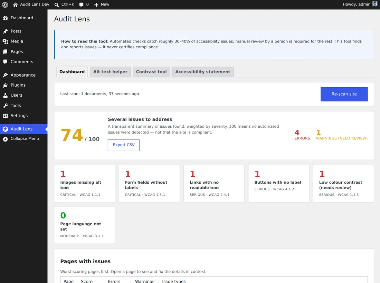Click the Issue types column header

click(174, 281)
